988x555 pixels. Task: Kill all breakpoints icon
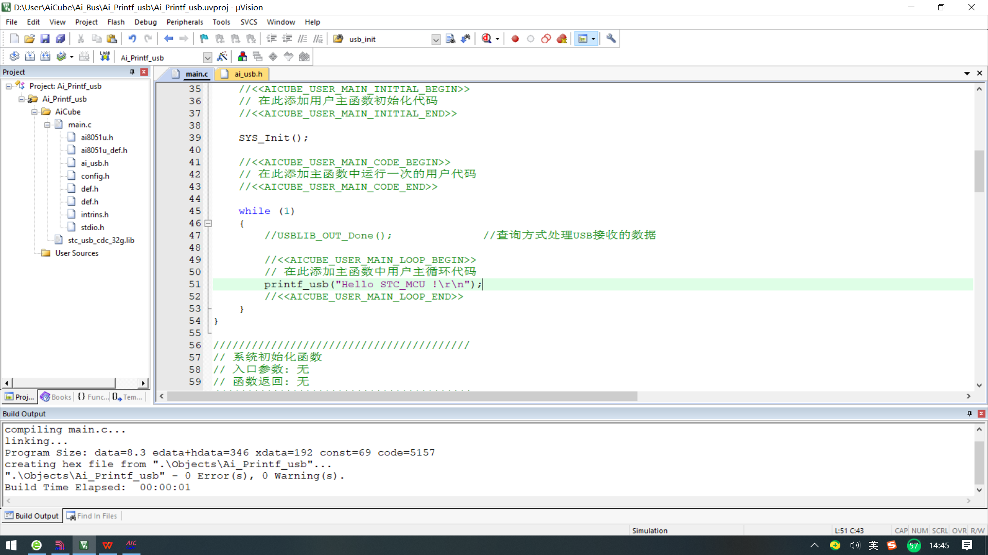tap(561, 39)
